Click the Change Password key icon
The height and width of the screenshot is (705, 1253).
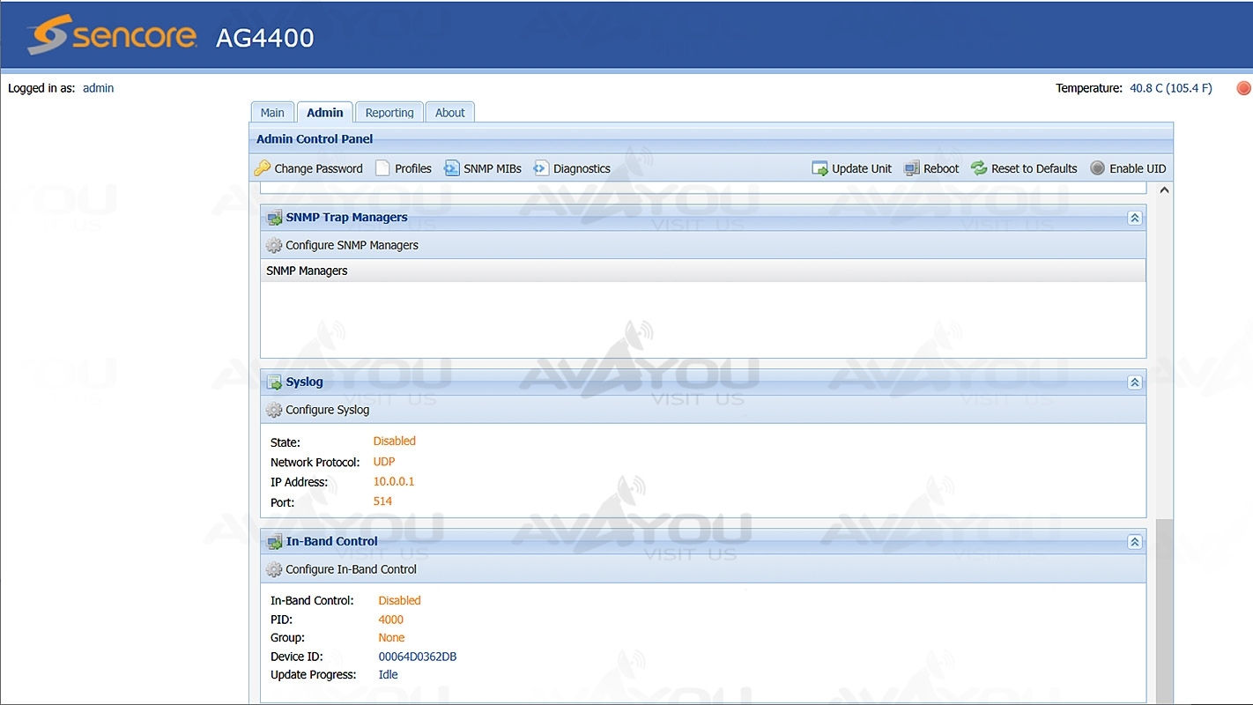pyautogui.click(x=262, y=168)
